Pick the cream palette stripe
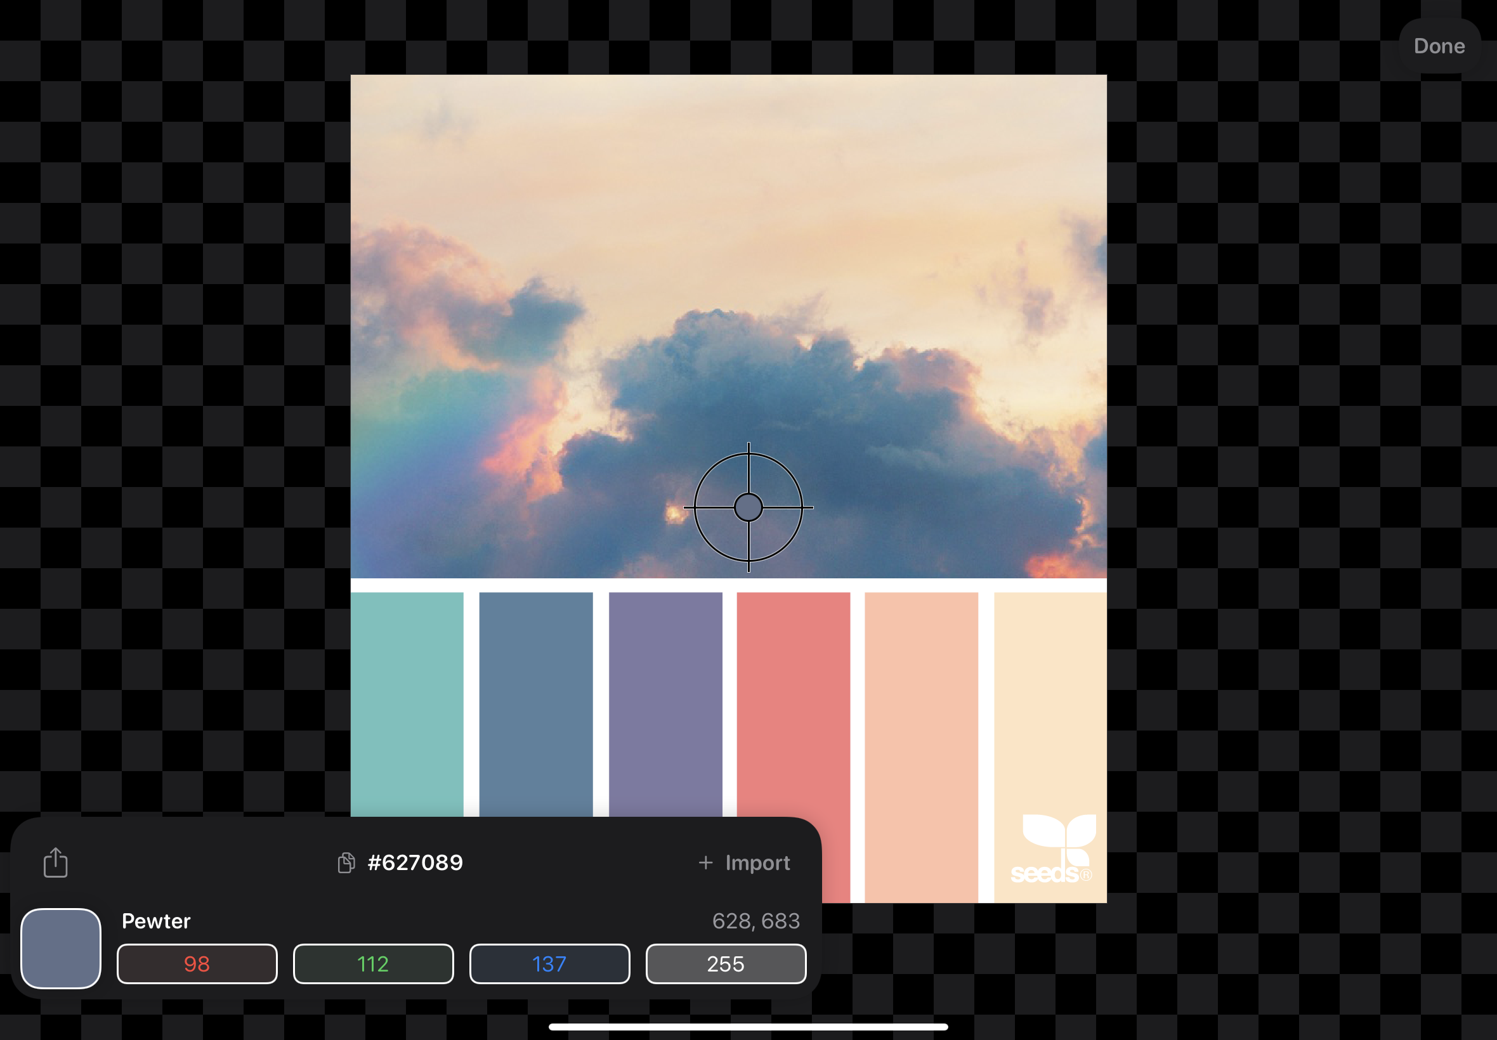The image size is (1497, 1040). (x=1050, y=704)
